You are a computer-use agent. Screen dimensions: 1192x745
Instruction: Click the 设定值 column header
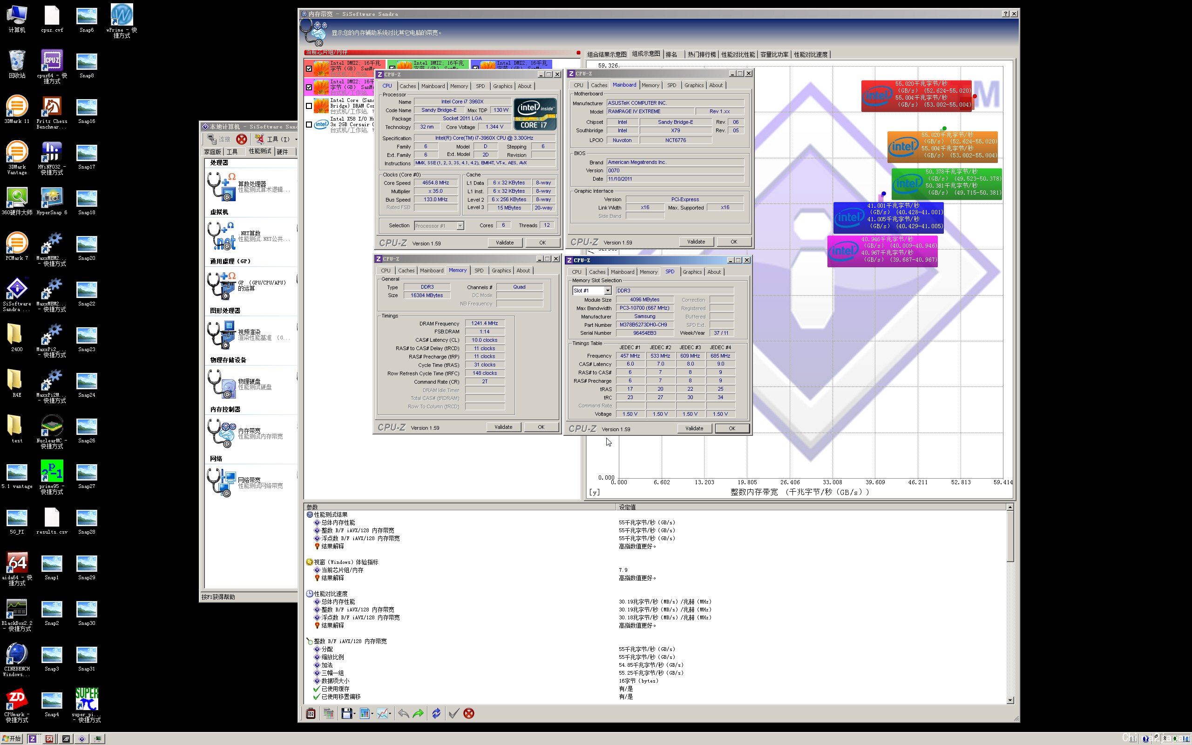(x=810, y=507)
